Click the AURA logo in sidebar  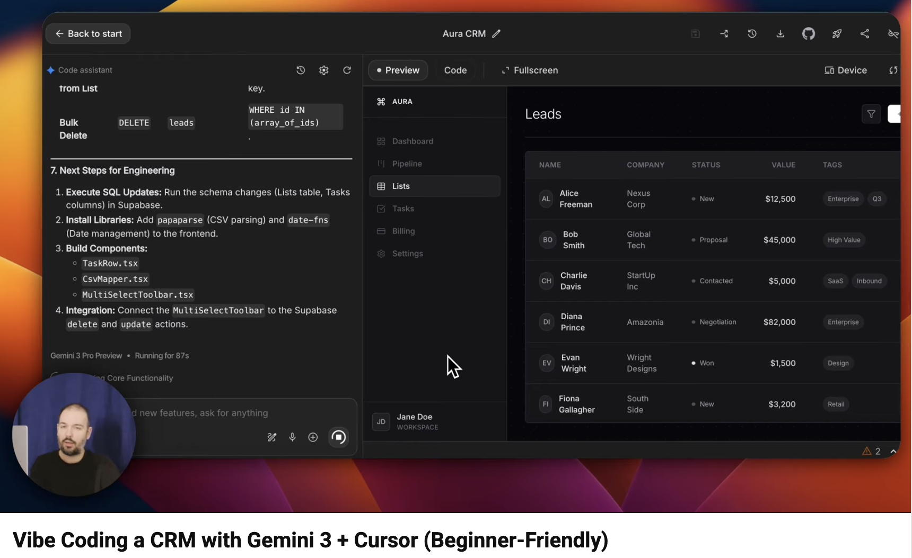point(394,102)
